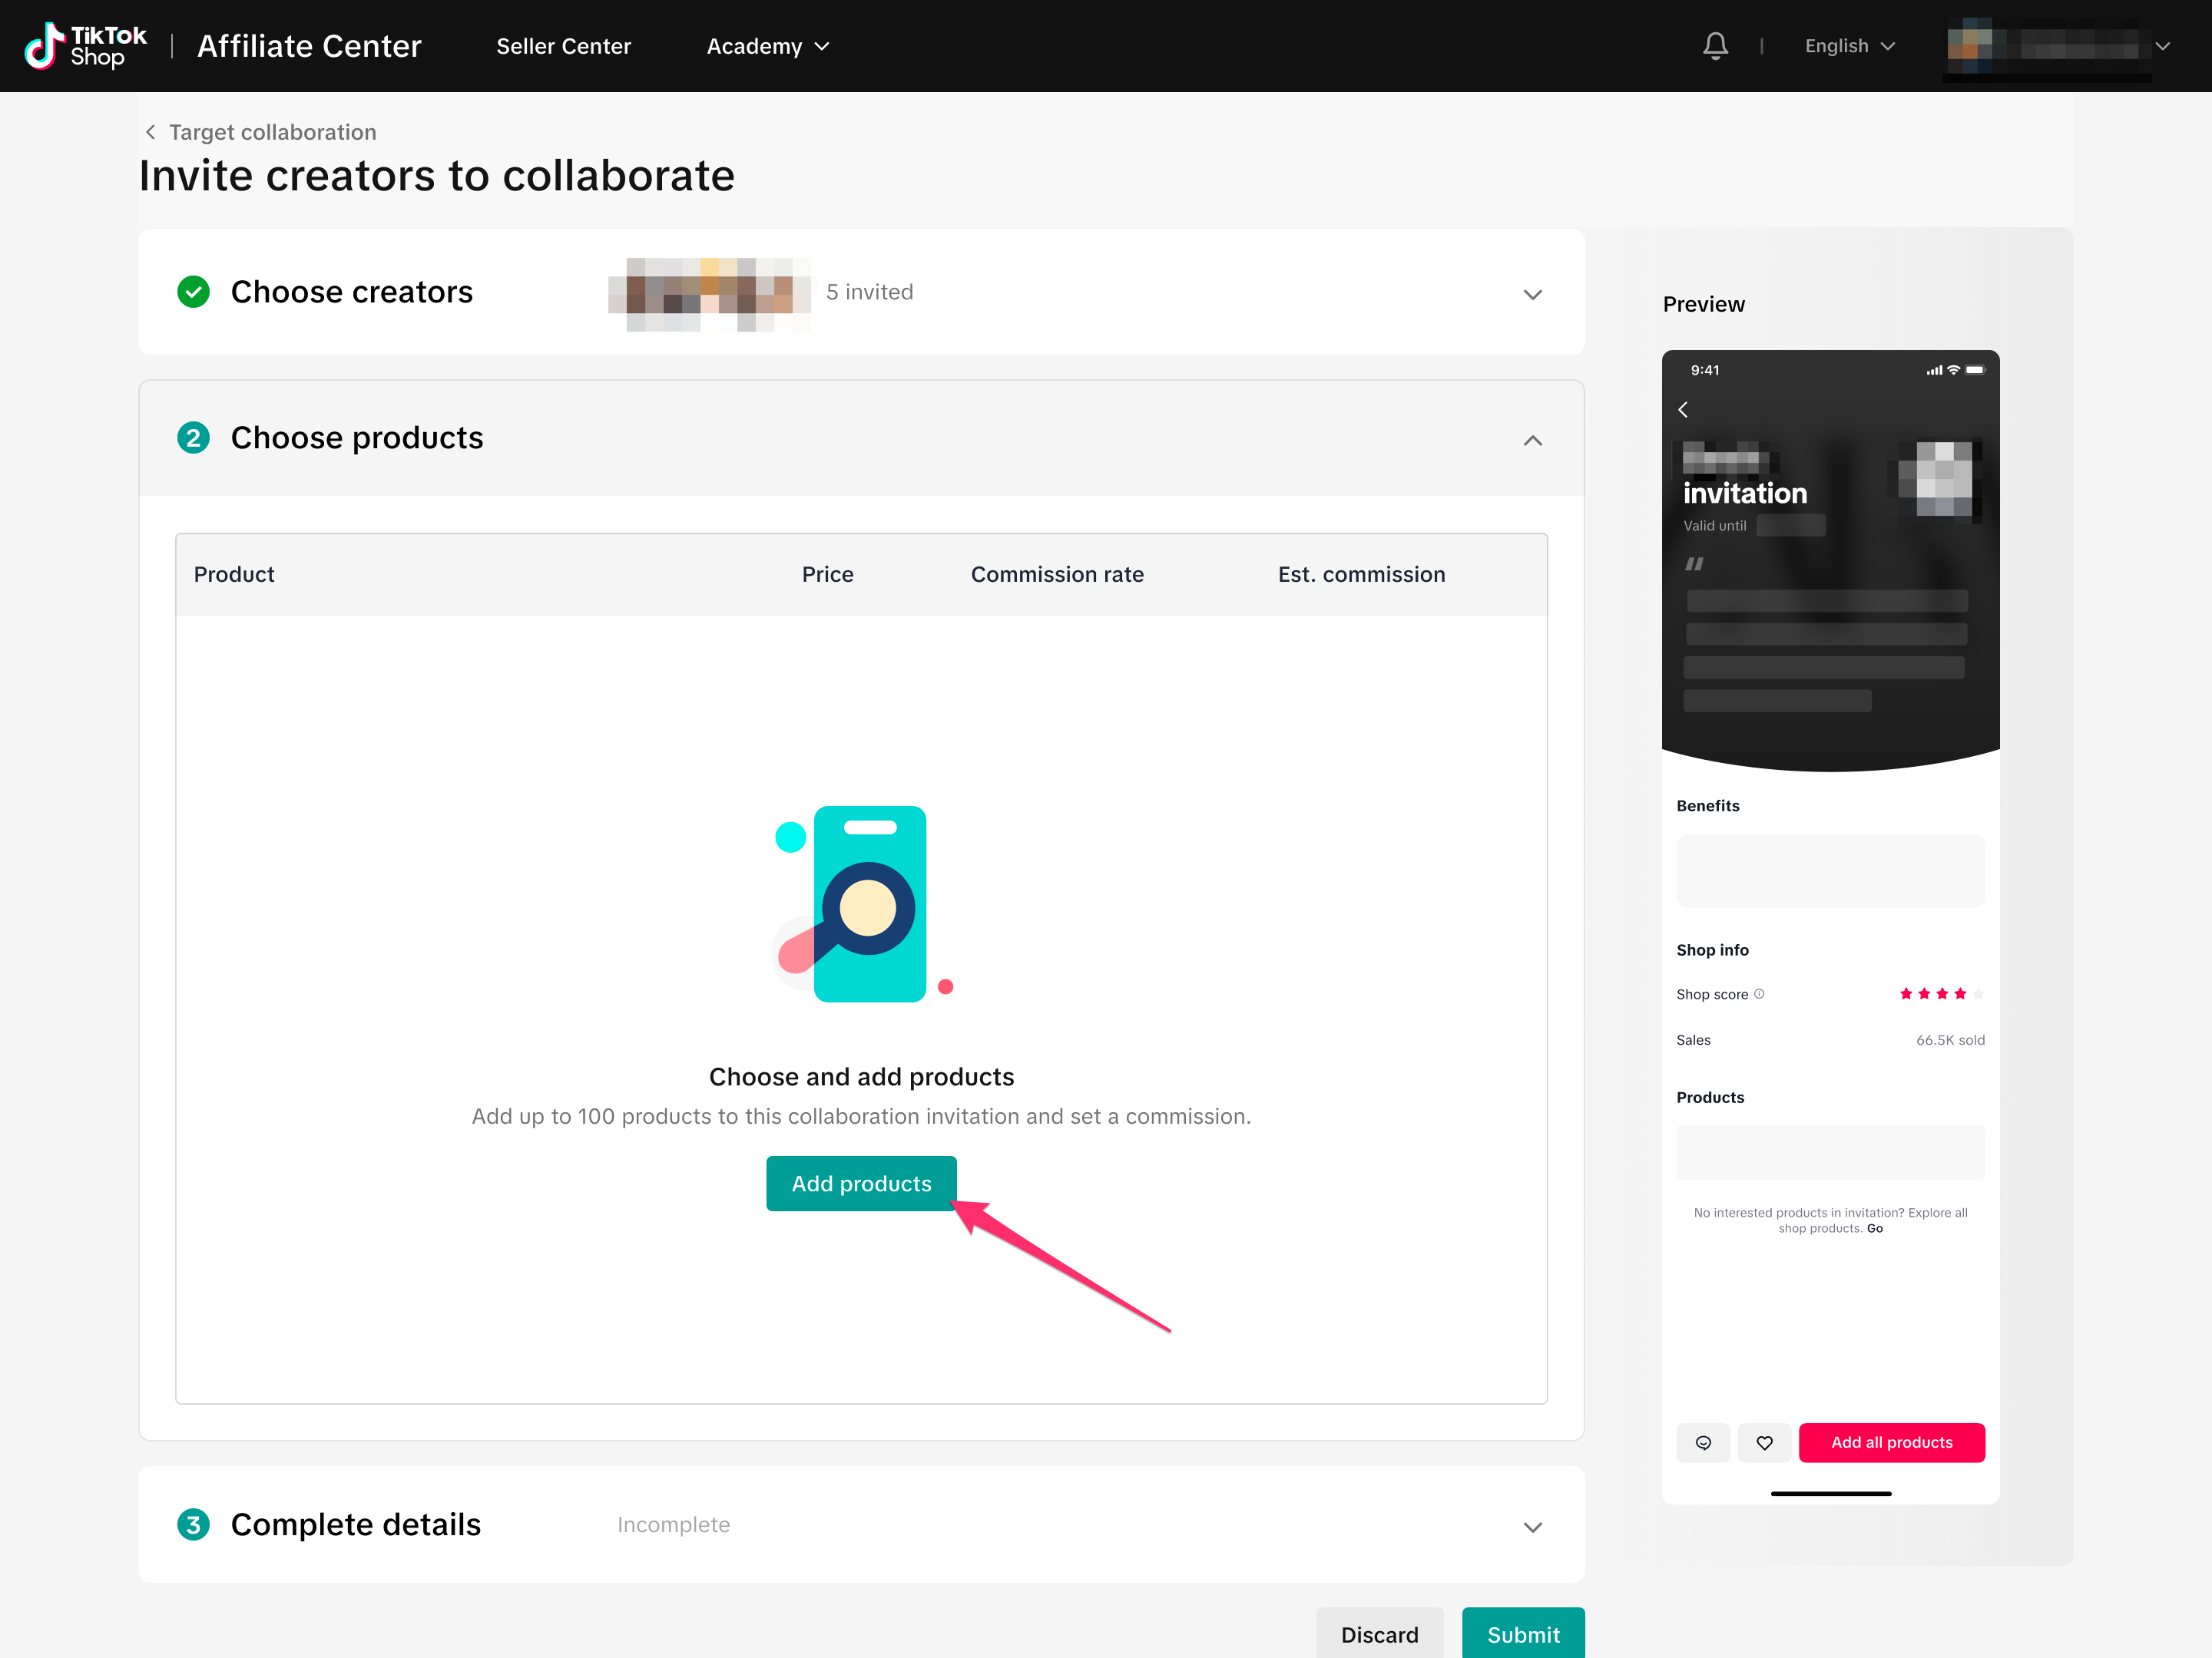Collapse the Choose products section
2212x1658 pixels.
1532,441
